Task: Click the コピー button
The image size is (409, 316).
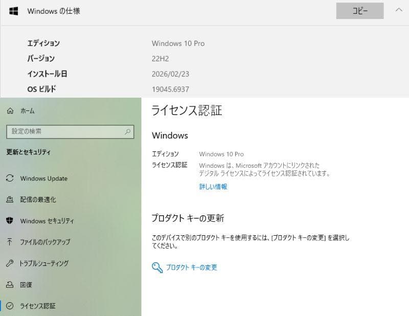Action: click(x=360, y=11)
